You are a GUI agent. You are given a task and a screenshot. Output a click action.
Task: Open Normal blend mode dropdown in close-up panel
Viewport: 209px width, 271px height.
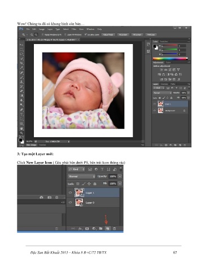point(82,176)
